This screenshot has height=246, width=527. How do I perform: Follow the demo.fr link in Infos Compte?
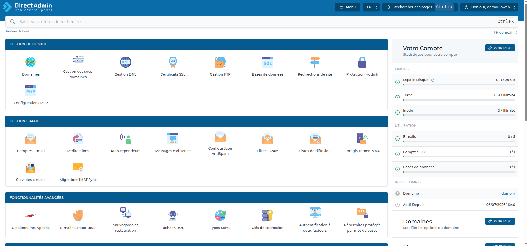point(508,194)
